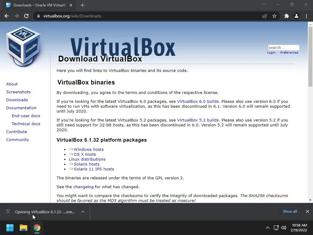Click the VirtualBox cube logo
The width and height of the screenshot is (313, 235).
[23, 47]
